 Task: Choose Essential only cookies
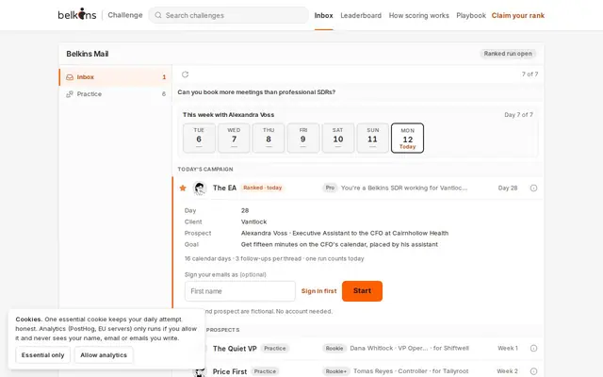tap(42, 355)
